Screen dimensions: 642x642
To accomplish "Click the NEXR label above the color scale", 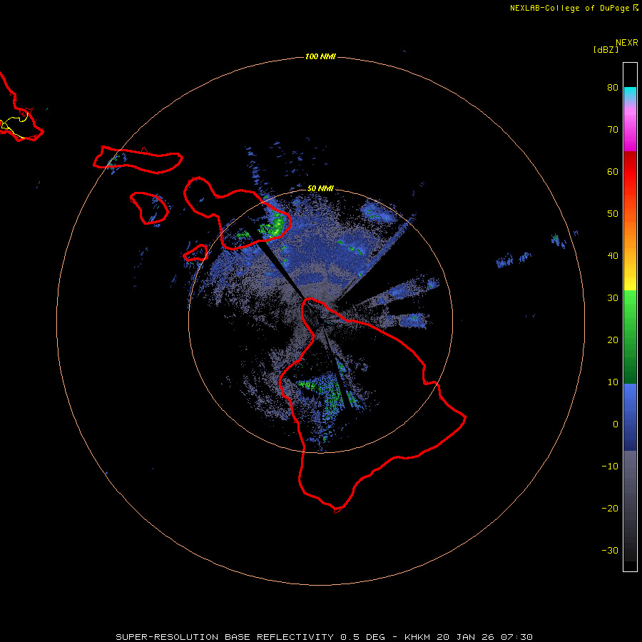I will point(626,43).
